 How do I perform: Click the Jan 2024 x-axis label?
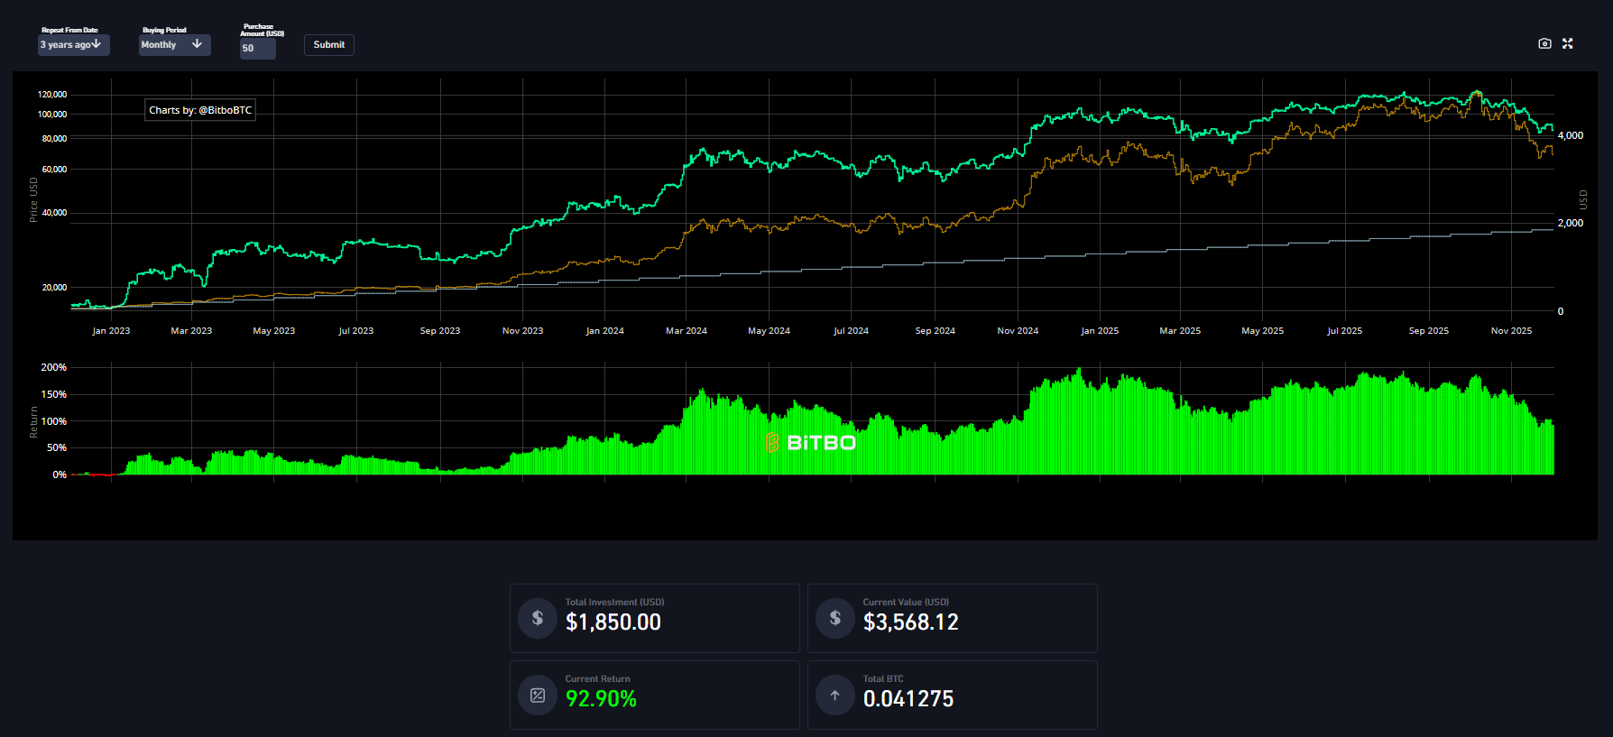coord(604,331)
